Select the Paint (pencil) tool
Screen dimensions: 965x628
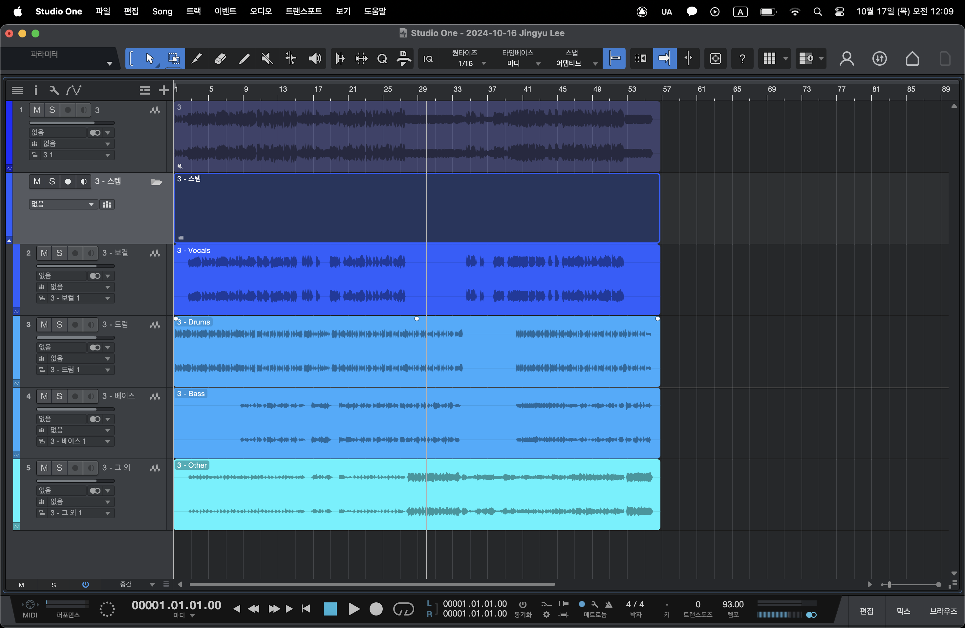[244, 59]
